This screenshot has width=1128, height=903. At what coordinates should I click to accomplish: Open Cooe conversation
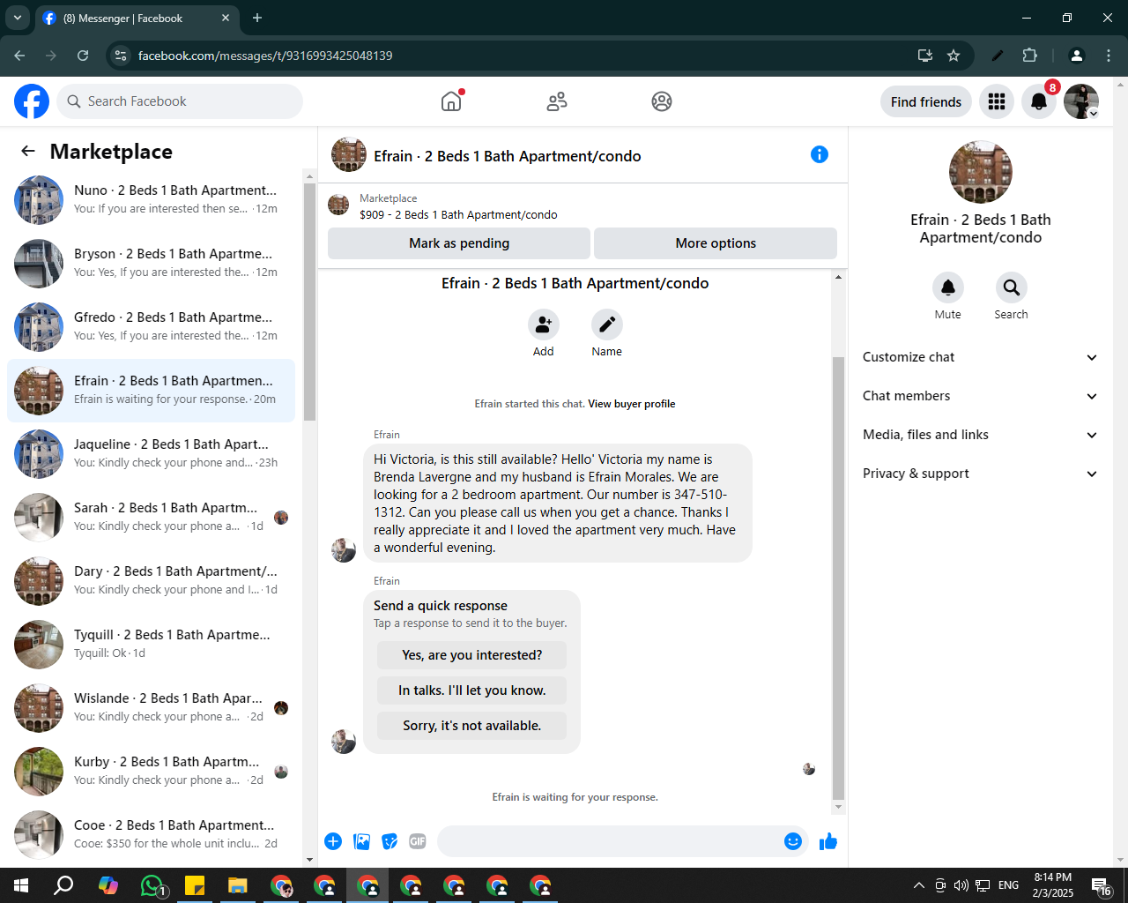coord(152,835)
